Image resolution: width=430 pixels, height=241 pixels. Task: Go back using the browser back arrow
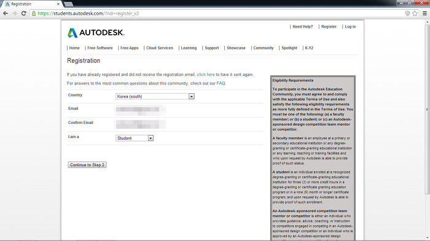tap(6, 13)
